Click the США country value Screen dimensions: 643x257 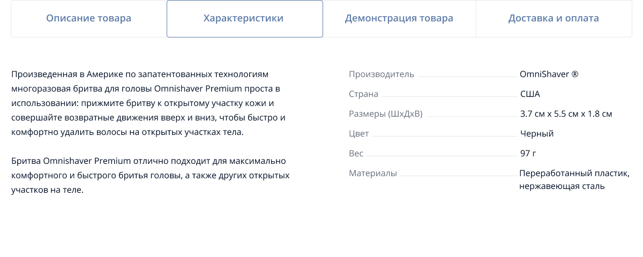[530, 94]
